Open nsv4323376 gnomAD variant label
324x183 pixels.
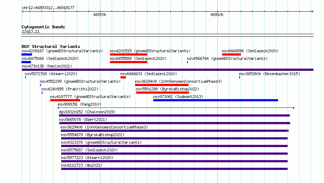101,142
